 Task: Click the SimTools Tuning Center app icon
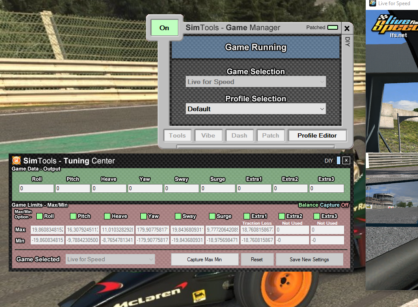16,160
